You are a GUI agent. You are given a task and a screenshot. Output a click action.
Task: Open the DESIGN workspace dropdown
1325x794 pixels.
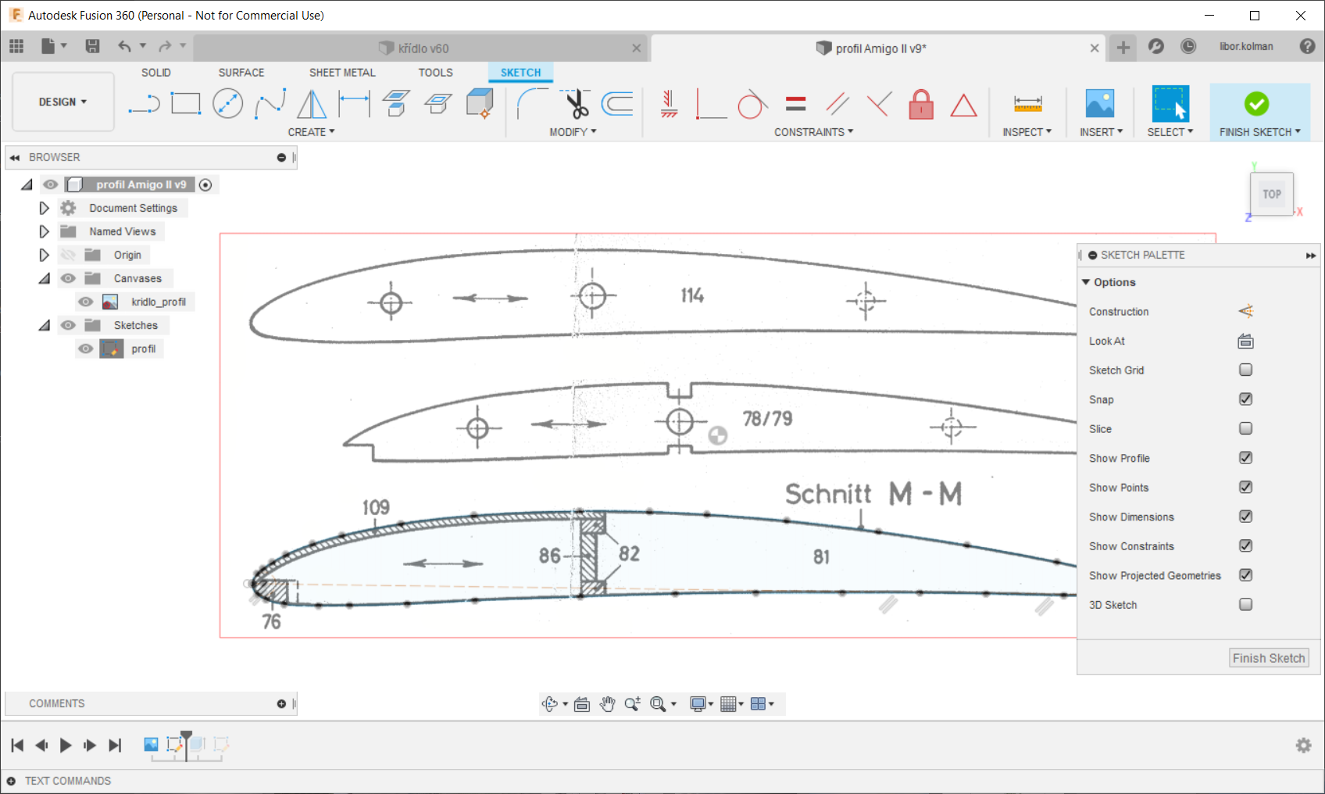pyautogui.click(x=62, y=102)
